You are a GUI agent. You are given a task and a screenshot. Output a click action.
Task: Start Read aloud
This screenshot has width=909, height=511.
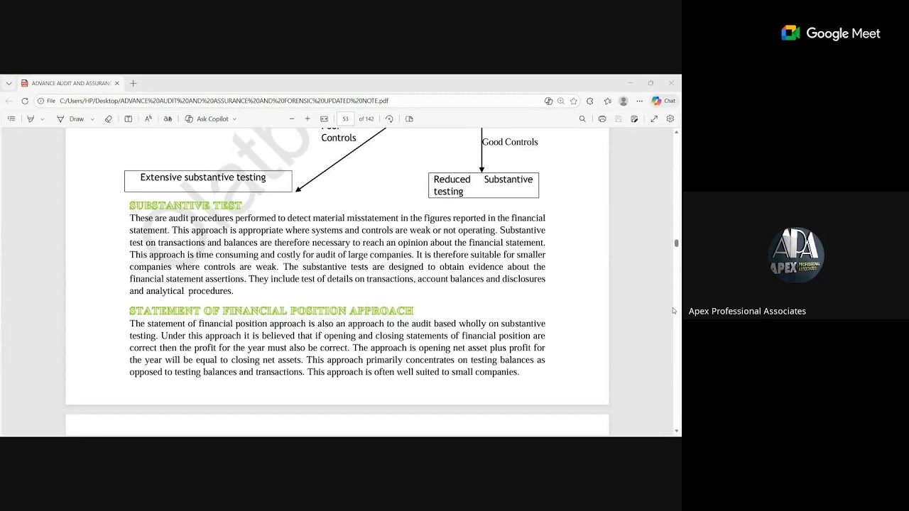[x=148, y=119]
